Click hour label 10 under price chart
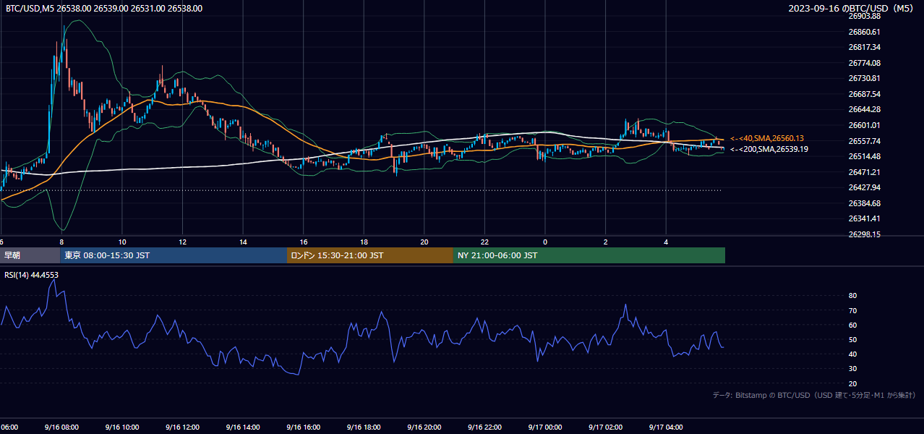This screenshot has width=924, height=434. (122, 242)
